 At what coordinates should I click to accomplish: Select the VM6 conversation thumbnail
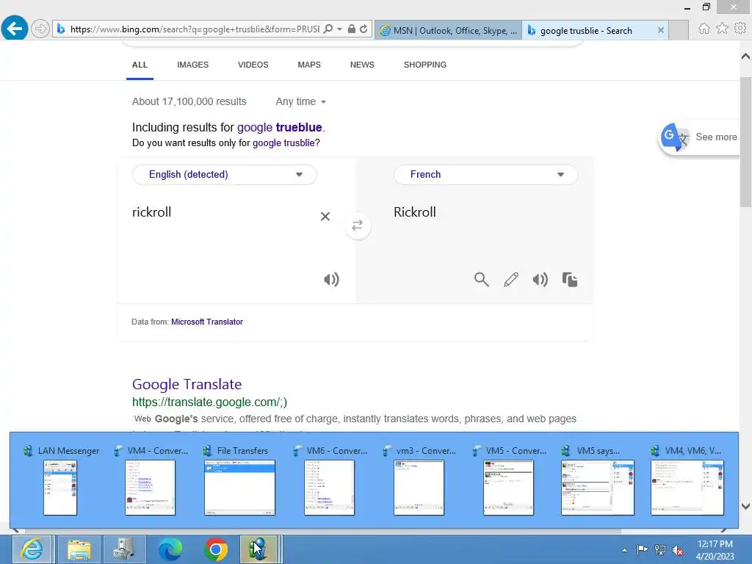click(330, 481)
